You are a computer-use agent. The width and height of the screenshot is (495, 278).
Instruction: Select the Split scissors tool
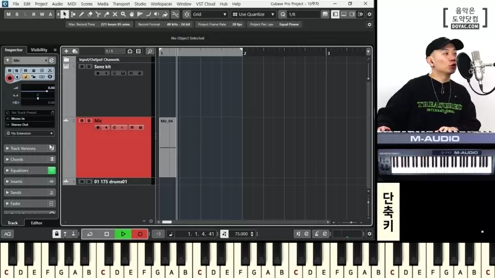point(98,14)
